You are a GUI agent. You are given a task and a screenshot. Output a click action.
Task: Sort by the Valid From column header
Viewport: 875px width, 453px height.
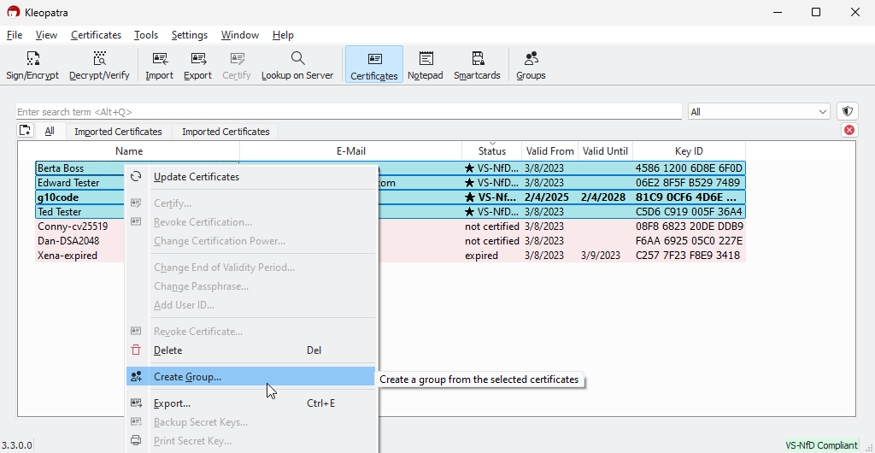[x=549, y=151]
